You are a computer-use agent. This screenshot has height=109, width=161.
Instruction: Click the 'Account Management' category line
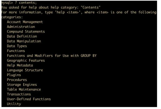tap(25, 22)
